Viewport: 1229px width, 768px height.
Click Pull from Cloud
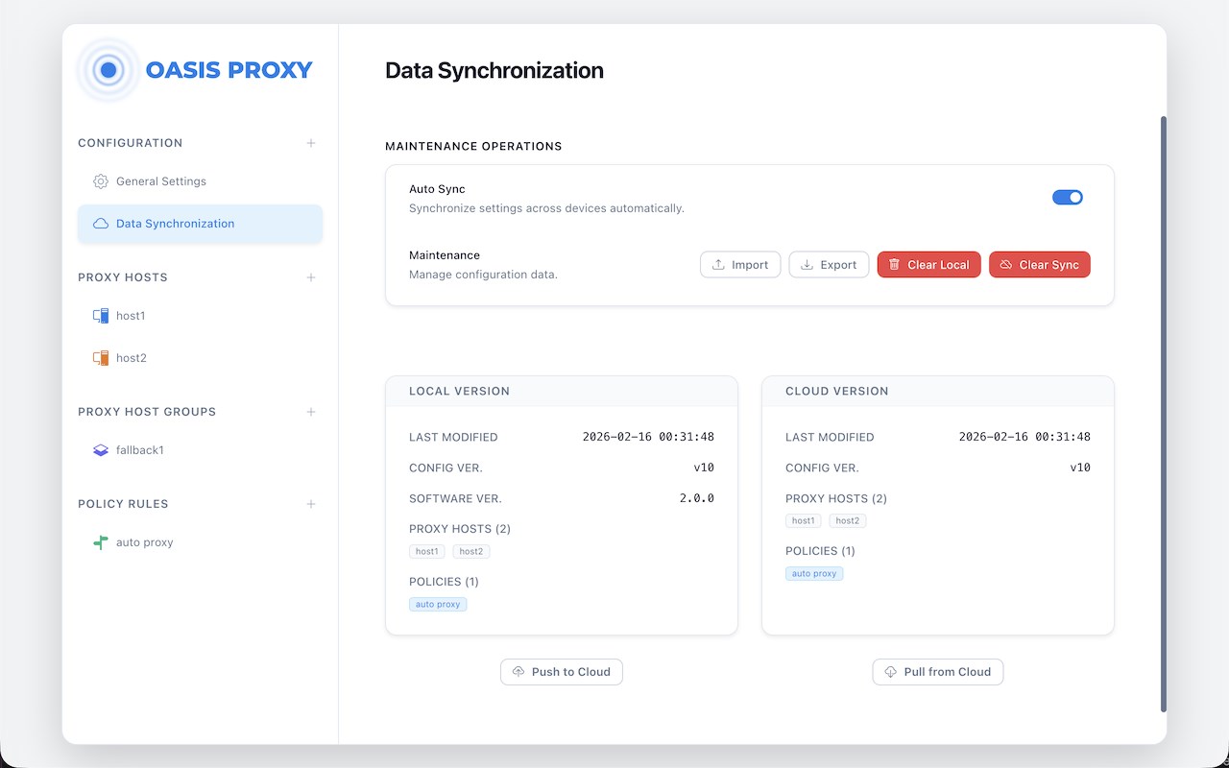click(x=938, y=672)
